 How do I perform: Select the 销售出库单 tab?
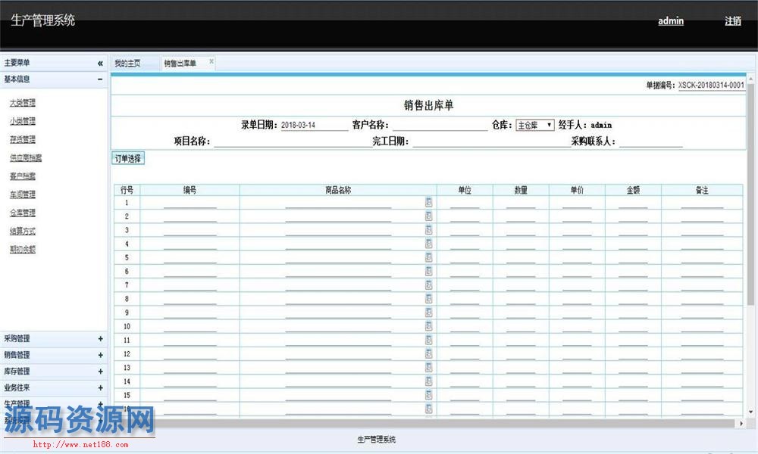(x=180, y=64)
